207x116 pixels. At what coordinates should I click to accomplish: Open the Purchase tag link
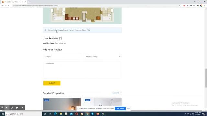point(78,30)
